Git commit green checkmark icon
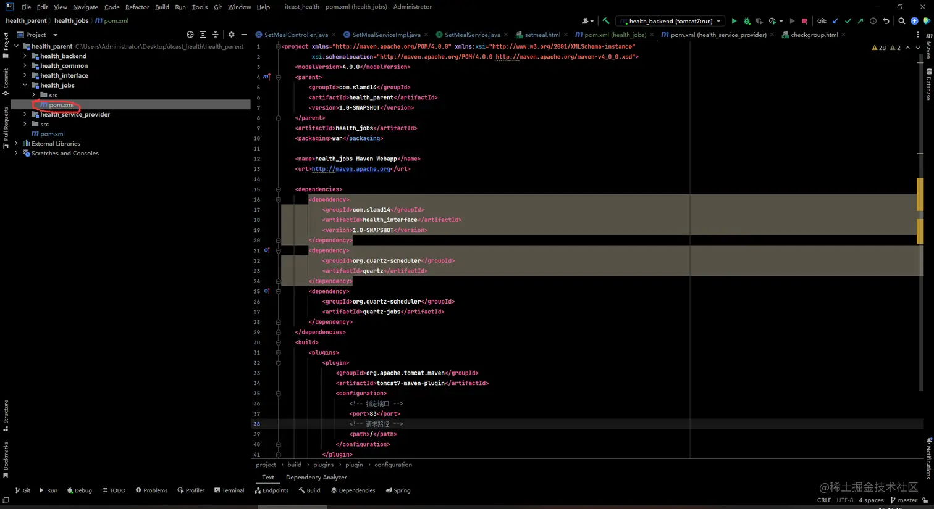 pyautogui.click(x=848, y=21)
